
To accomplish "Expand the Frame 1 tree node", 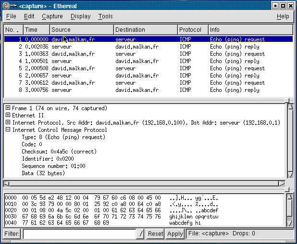I will pos(8,108).
